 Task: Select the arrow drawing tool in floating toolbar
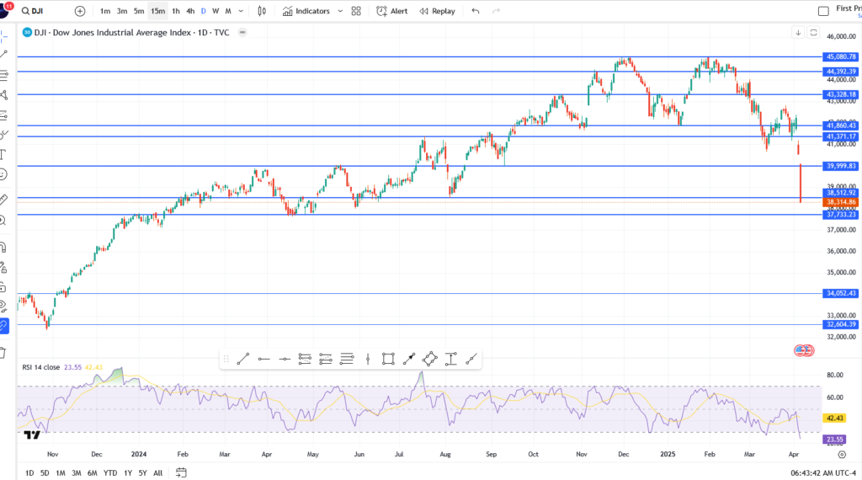point(409,359)
